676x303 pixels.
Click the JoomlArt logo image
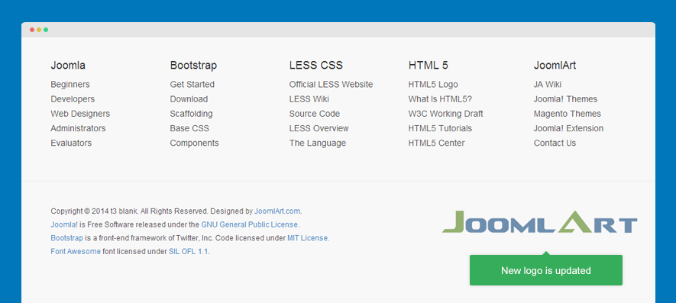540,221
